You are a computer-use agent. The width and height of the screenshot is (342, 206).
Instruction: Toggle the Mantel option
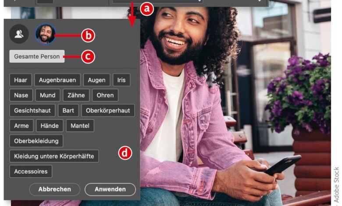click(x=80, y=126)
